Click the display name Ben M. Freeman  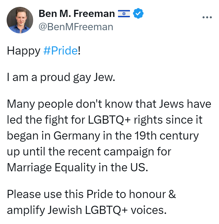(77, 14)
